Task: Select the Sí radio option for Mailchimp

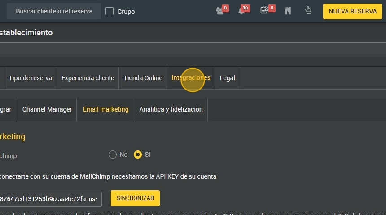Action: 138,155
